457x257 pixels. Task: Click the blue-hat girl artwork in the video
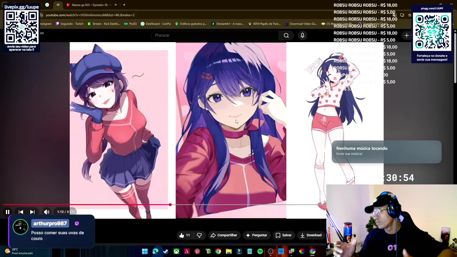click(x=119, y=130)
